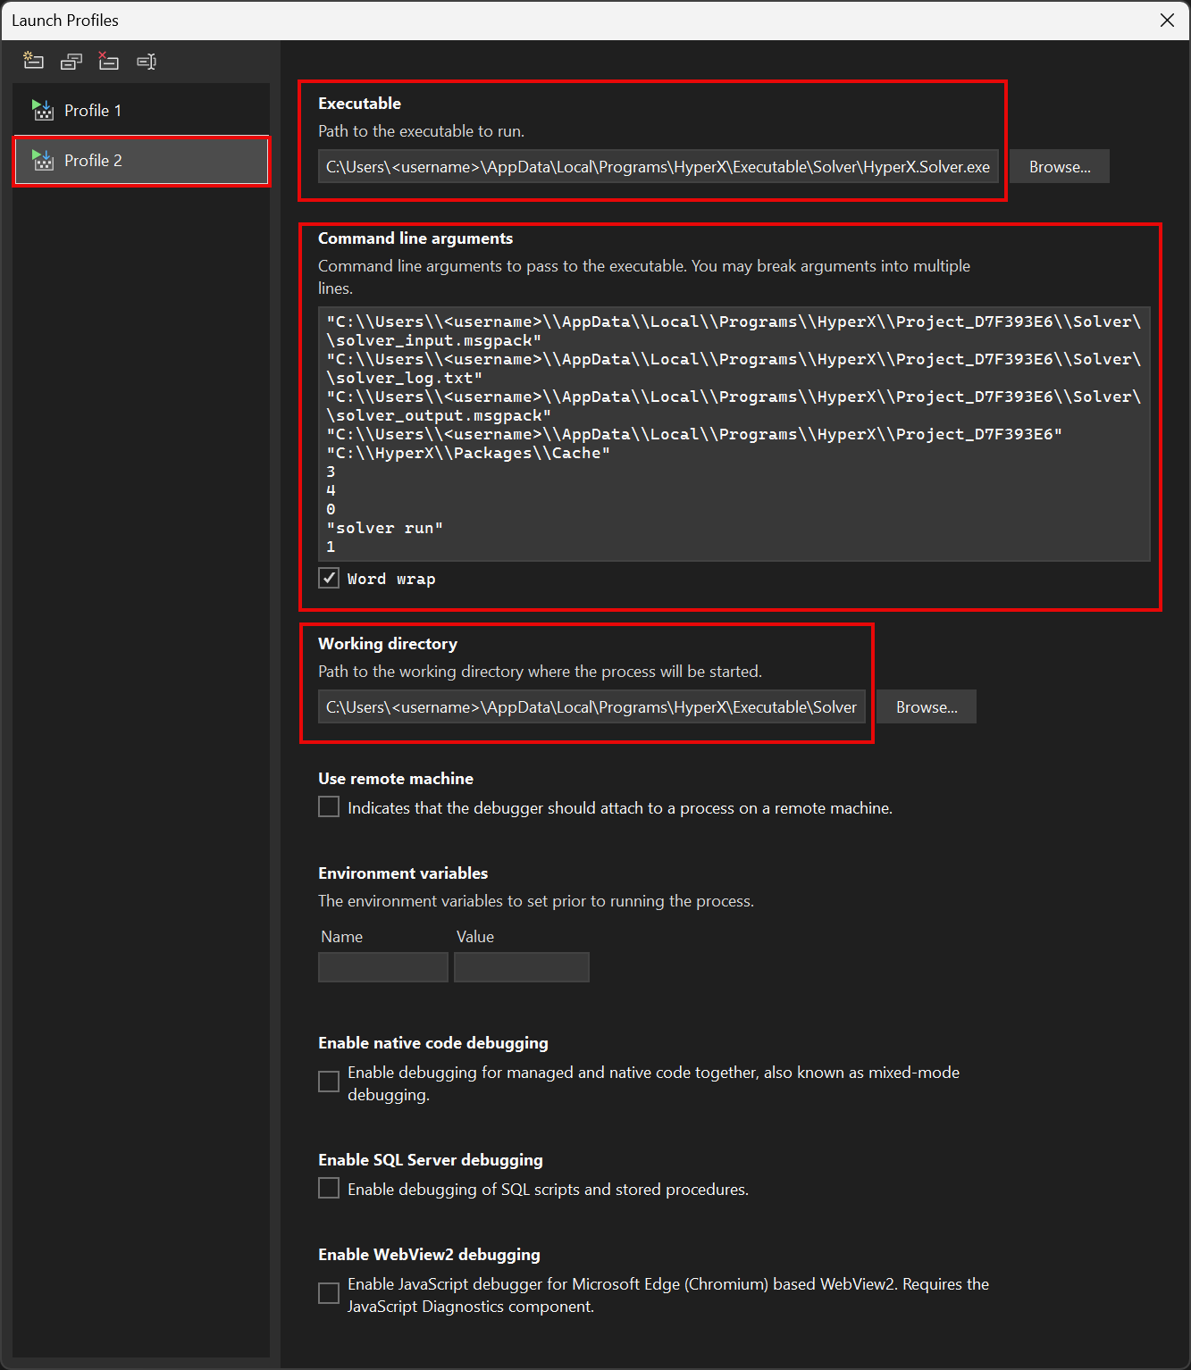
Task: Click the "Enable WebView2 debugging" heading
Action: click(x=430, y=1255)
